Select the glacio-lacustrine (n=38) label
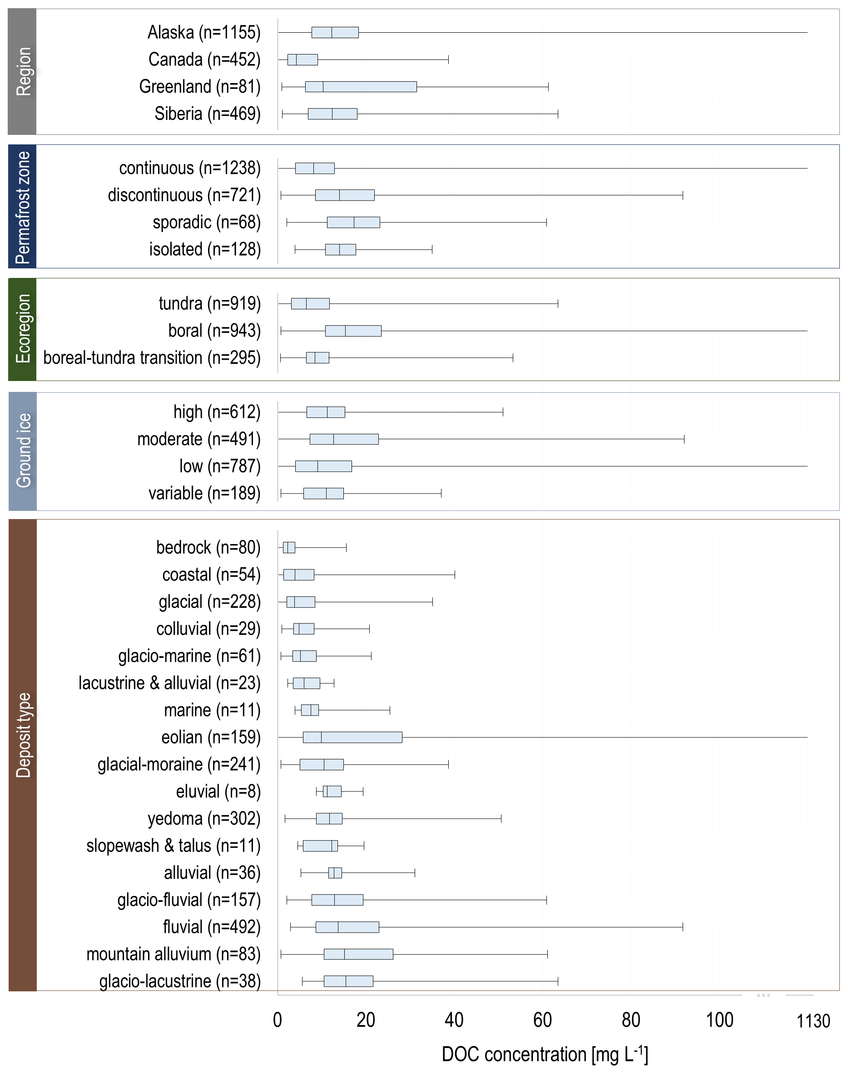Image resolution: width=848 pixels, height=1074 pixels. [x=179, y=981]
